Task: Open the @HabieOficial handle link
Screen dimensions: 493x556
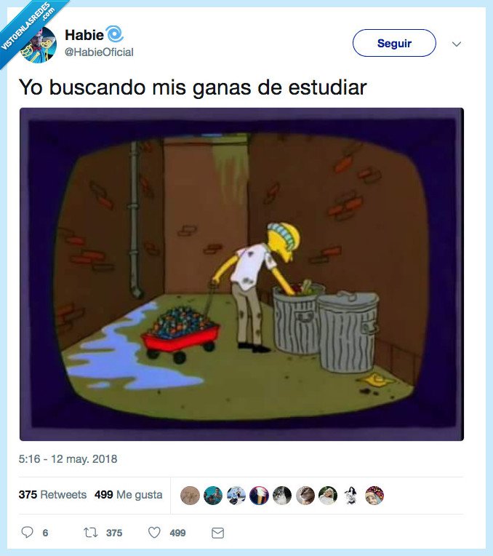Action: [x=99, y=52]
